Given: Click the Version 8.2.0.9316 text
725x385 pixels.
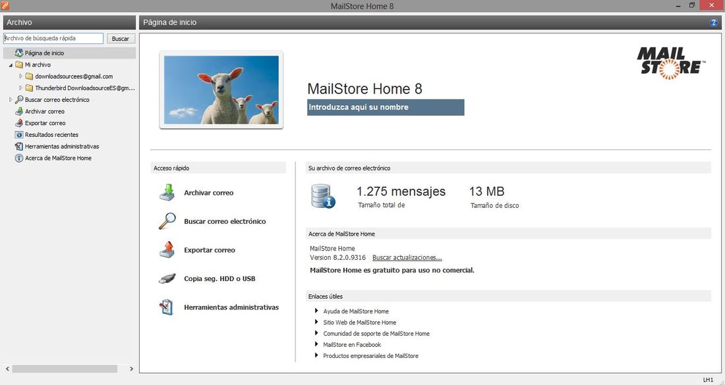Looking at the screenshot, I should tap(337, 257).
